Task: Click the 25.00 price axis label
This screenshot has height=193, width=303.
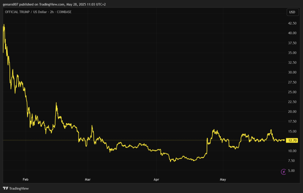Action: (292, 92)
